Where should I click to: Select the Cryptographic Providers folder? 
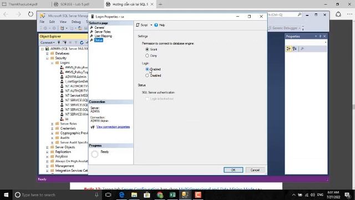tap(74, 133)
